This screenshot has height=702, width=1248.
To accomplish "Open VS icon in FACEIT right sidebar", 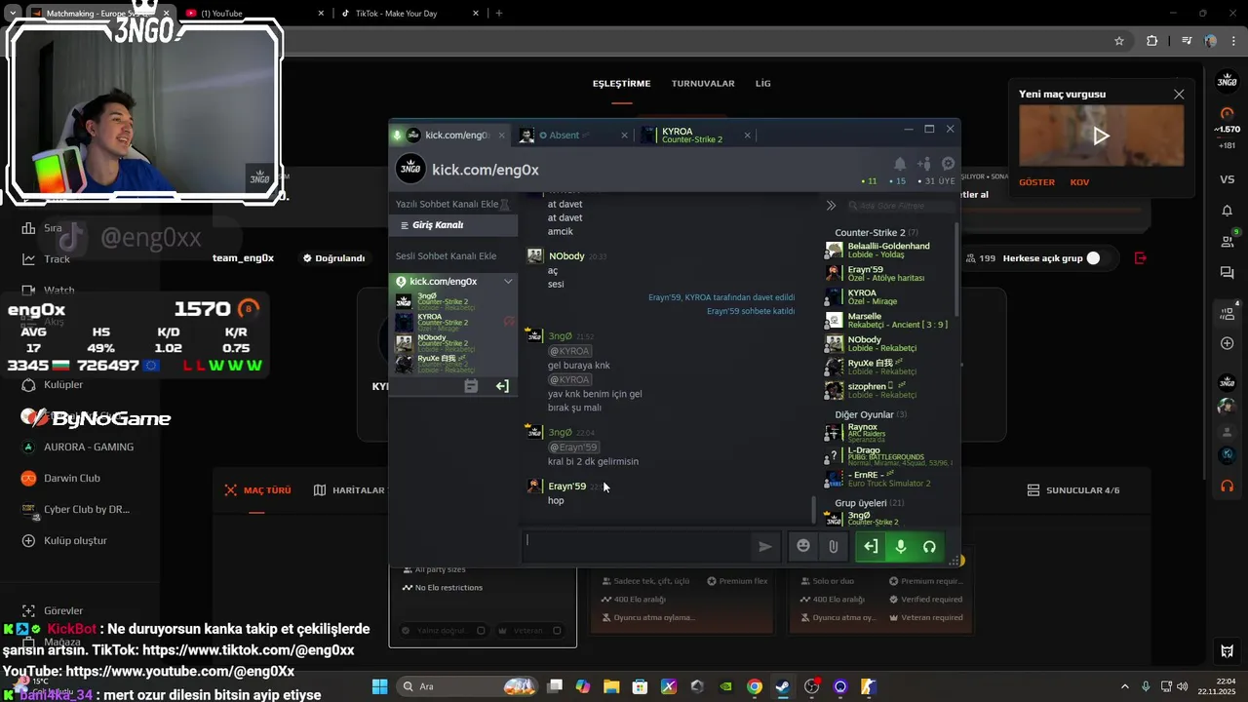I will click(x=1228, y=179).
